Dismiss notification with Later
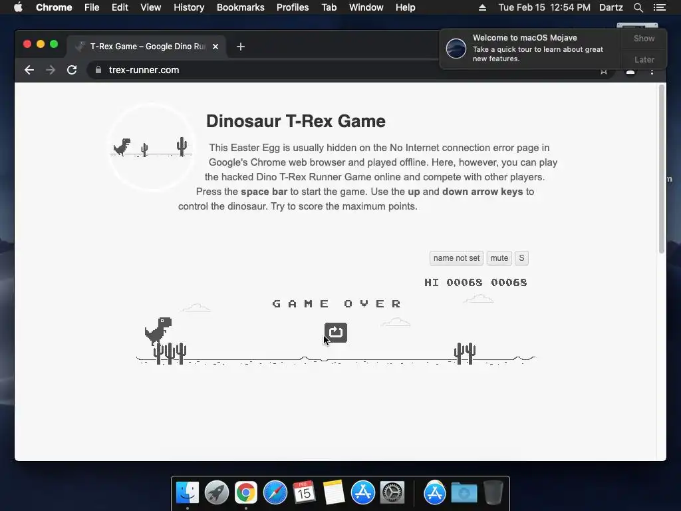The image size is (681, 511). coord(644,59)
